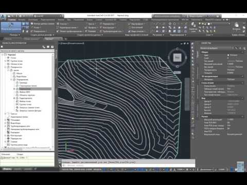Collapse the земля surface node
The width and height of the screenshot is (247, 185).
coord(9,70)
